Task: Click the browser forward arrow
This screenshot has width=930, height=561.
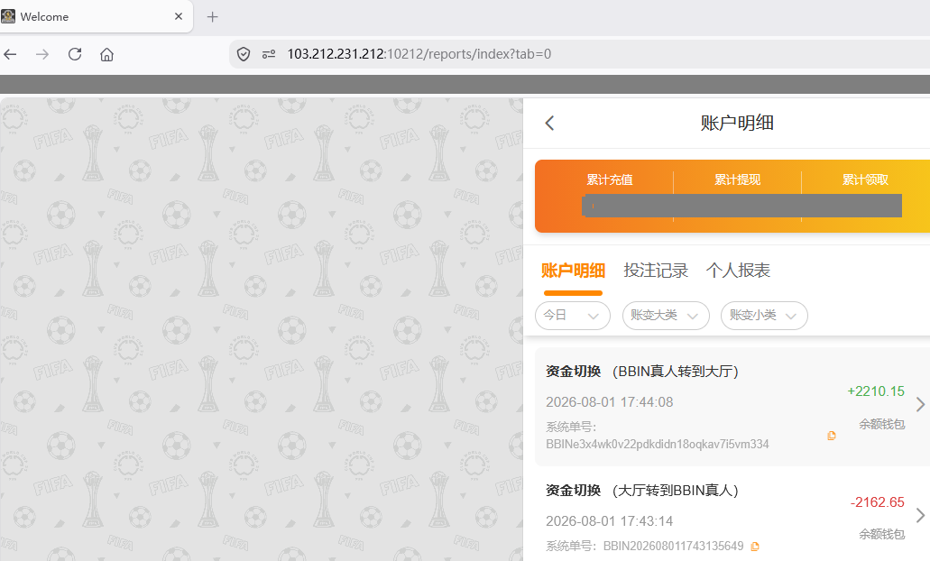Action: [42, 54]
